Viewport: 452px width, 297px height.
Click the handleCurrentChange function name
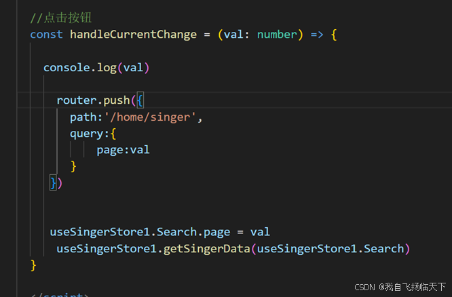[134, 35]
